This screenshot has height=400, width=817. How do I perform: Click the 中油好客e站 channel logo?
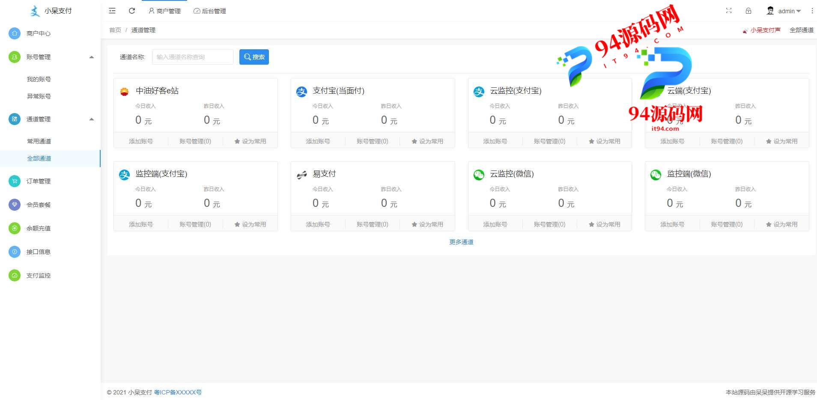click(x=124, y=92)
